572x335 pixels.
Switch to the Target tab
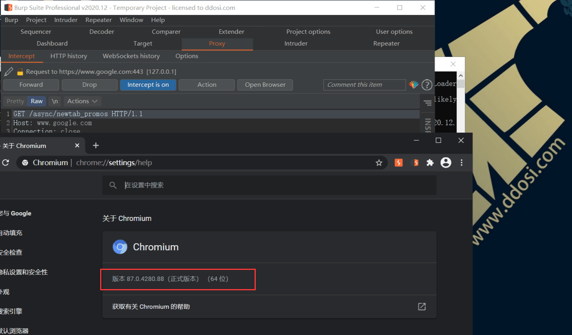pyautogui.click(x=143, y=44)
